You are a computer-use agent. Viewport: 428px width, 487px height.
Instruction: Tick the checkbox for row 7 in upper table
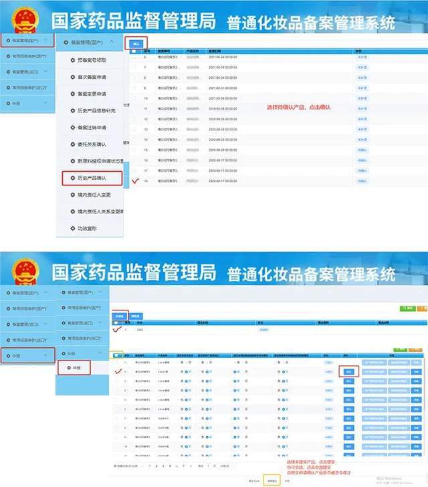coord(134,68)
